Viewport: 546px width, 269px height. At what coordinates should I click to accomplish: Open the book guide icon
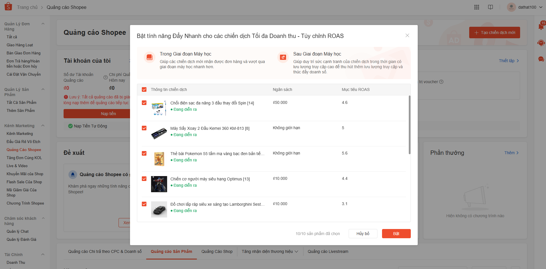click(490, 7)
